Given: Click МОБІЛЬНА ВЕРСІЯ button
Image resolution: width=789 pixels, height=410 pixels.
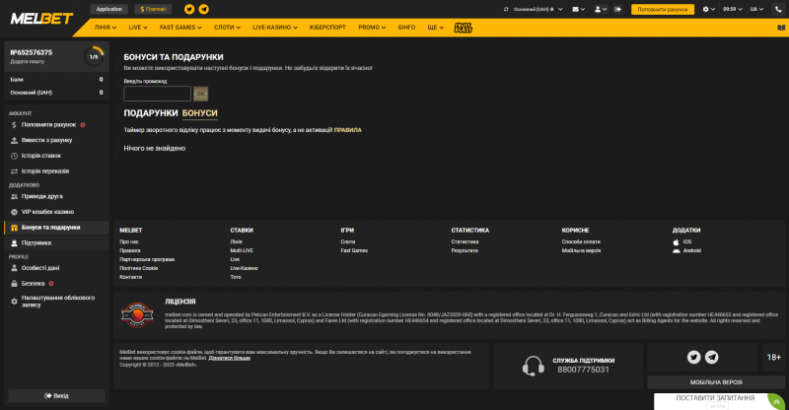Looking at the screenshot, I should 716,382.
